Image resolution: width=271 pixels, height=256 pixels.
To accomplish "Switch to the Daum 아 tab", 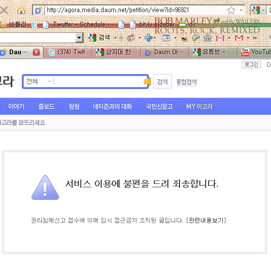I will [x=165, y=52].
